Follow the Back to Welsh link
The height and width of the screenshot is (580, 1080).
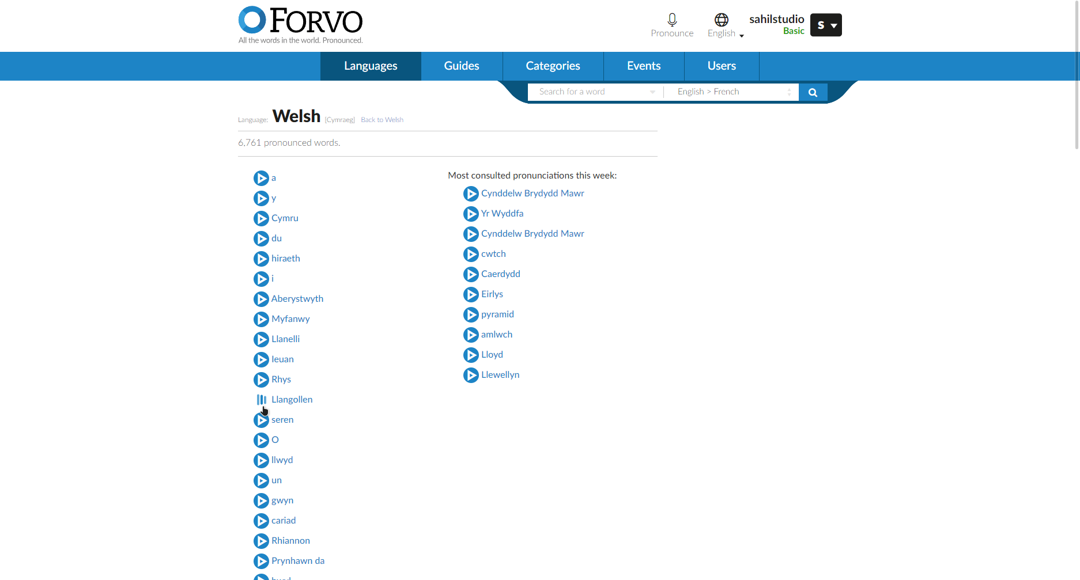[x=382, y=119]
